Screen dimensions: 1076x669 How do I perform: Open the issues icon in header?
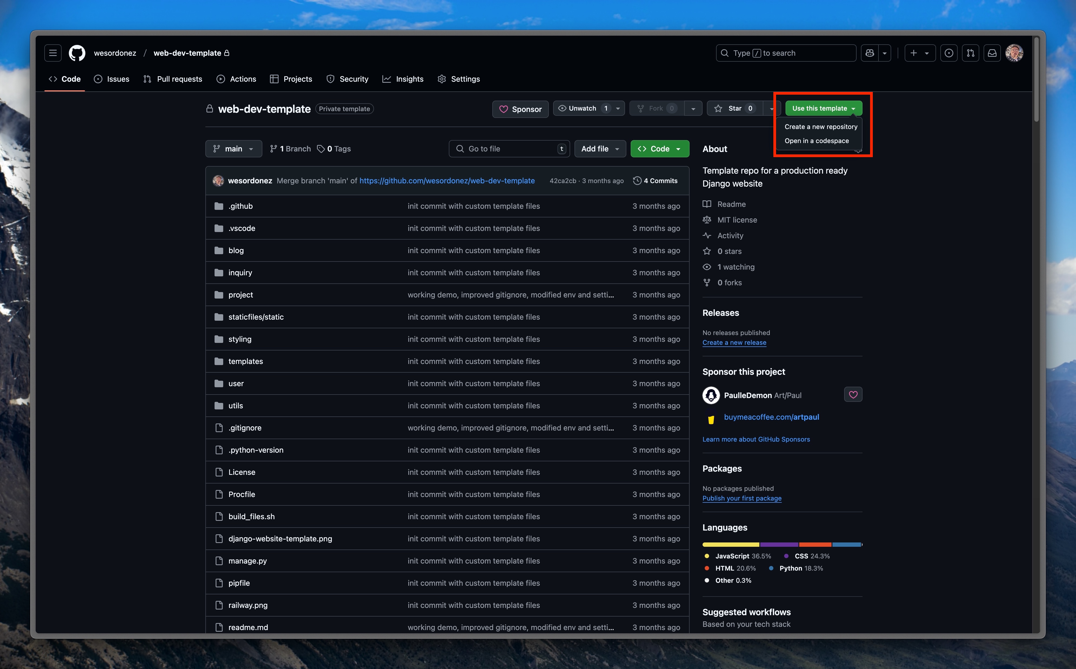tap(949, 53)
